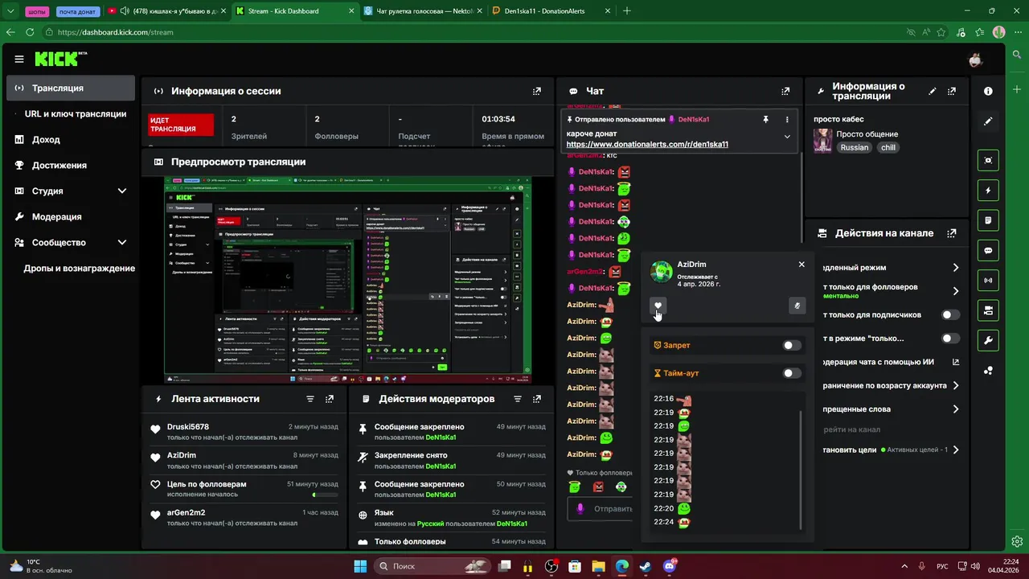The image size is (1029, 579).
Task: Pop out the activity feed panel
Action: click(330, 399)
